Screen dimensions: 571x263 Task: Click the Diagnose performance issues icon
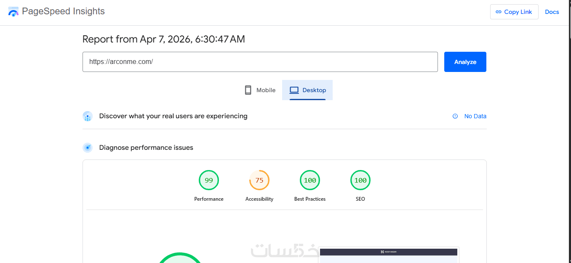pos(88,148)
